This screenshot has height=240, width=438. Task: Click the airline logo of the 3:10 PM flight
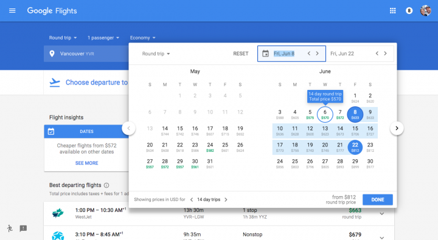58,236
